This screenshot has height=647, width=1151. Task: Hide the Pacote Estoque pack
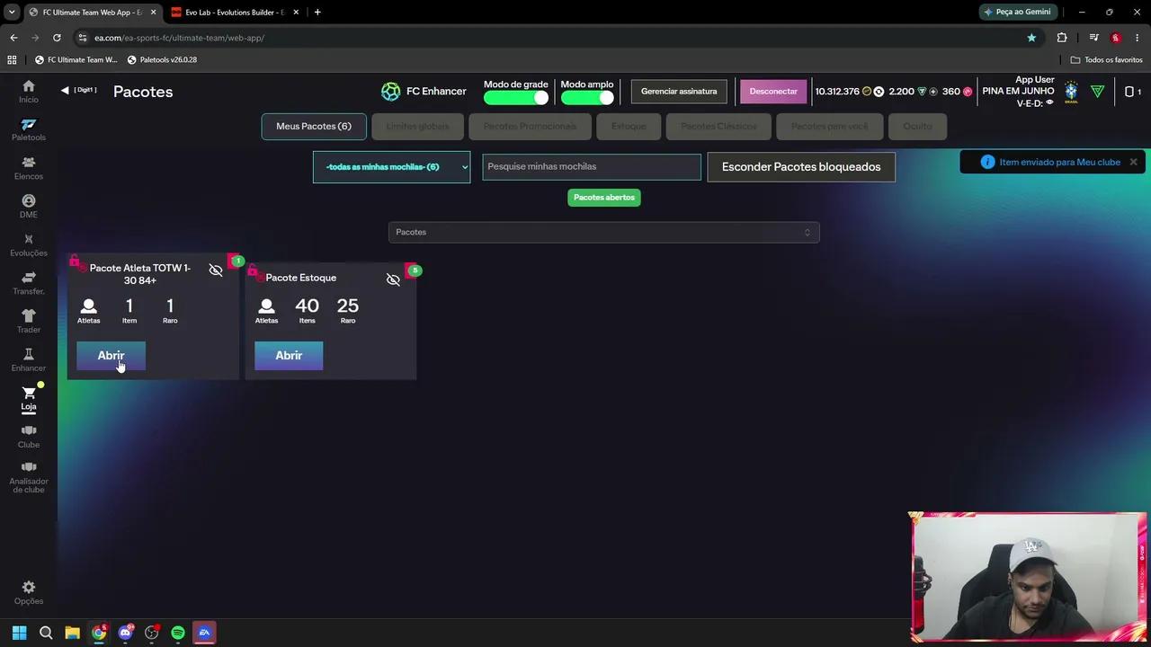coord(393,279)
